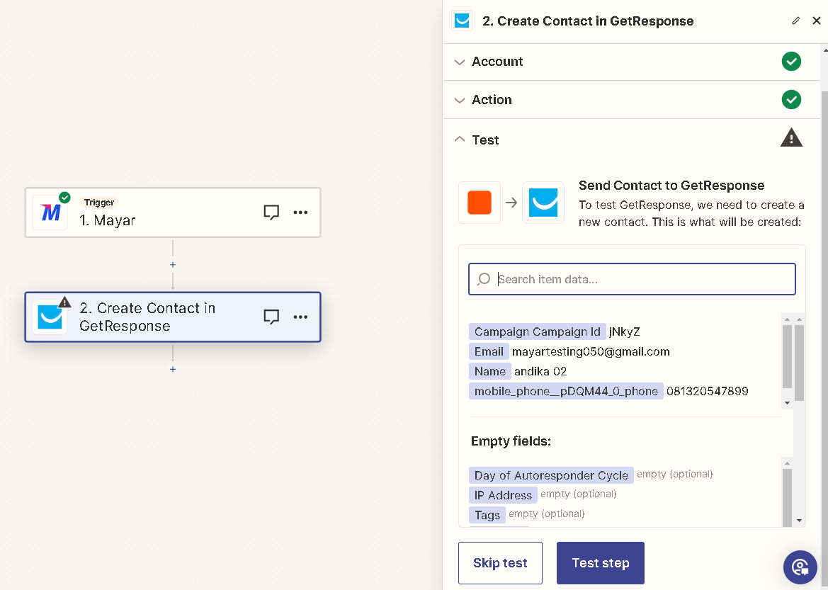The width and height of the screenshot is (828, 590).
Task: Click the mobile_phone__pDQM44_0_phone label
Action: coord(566,392)
